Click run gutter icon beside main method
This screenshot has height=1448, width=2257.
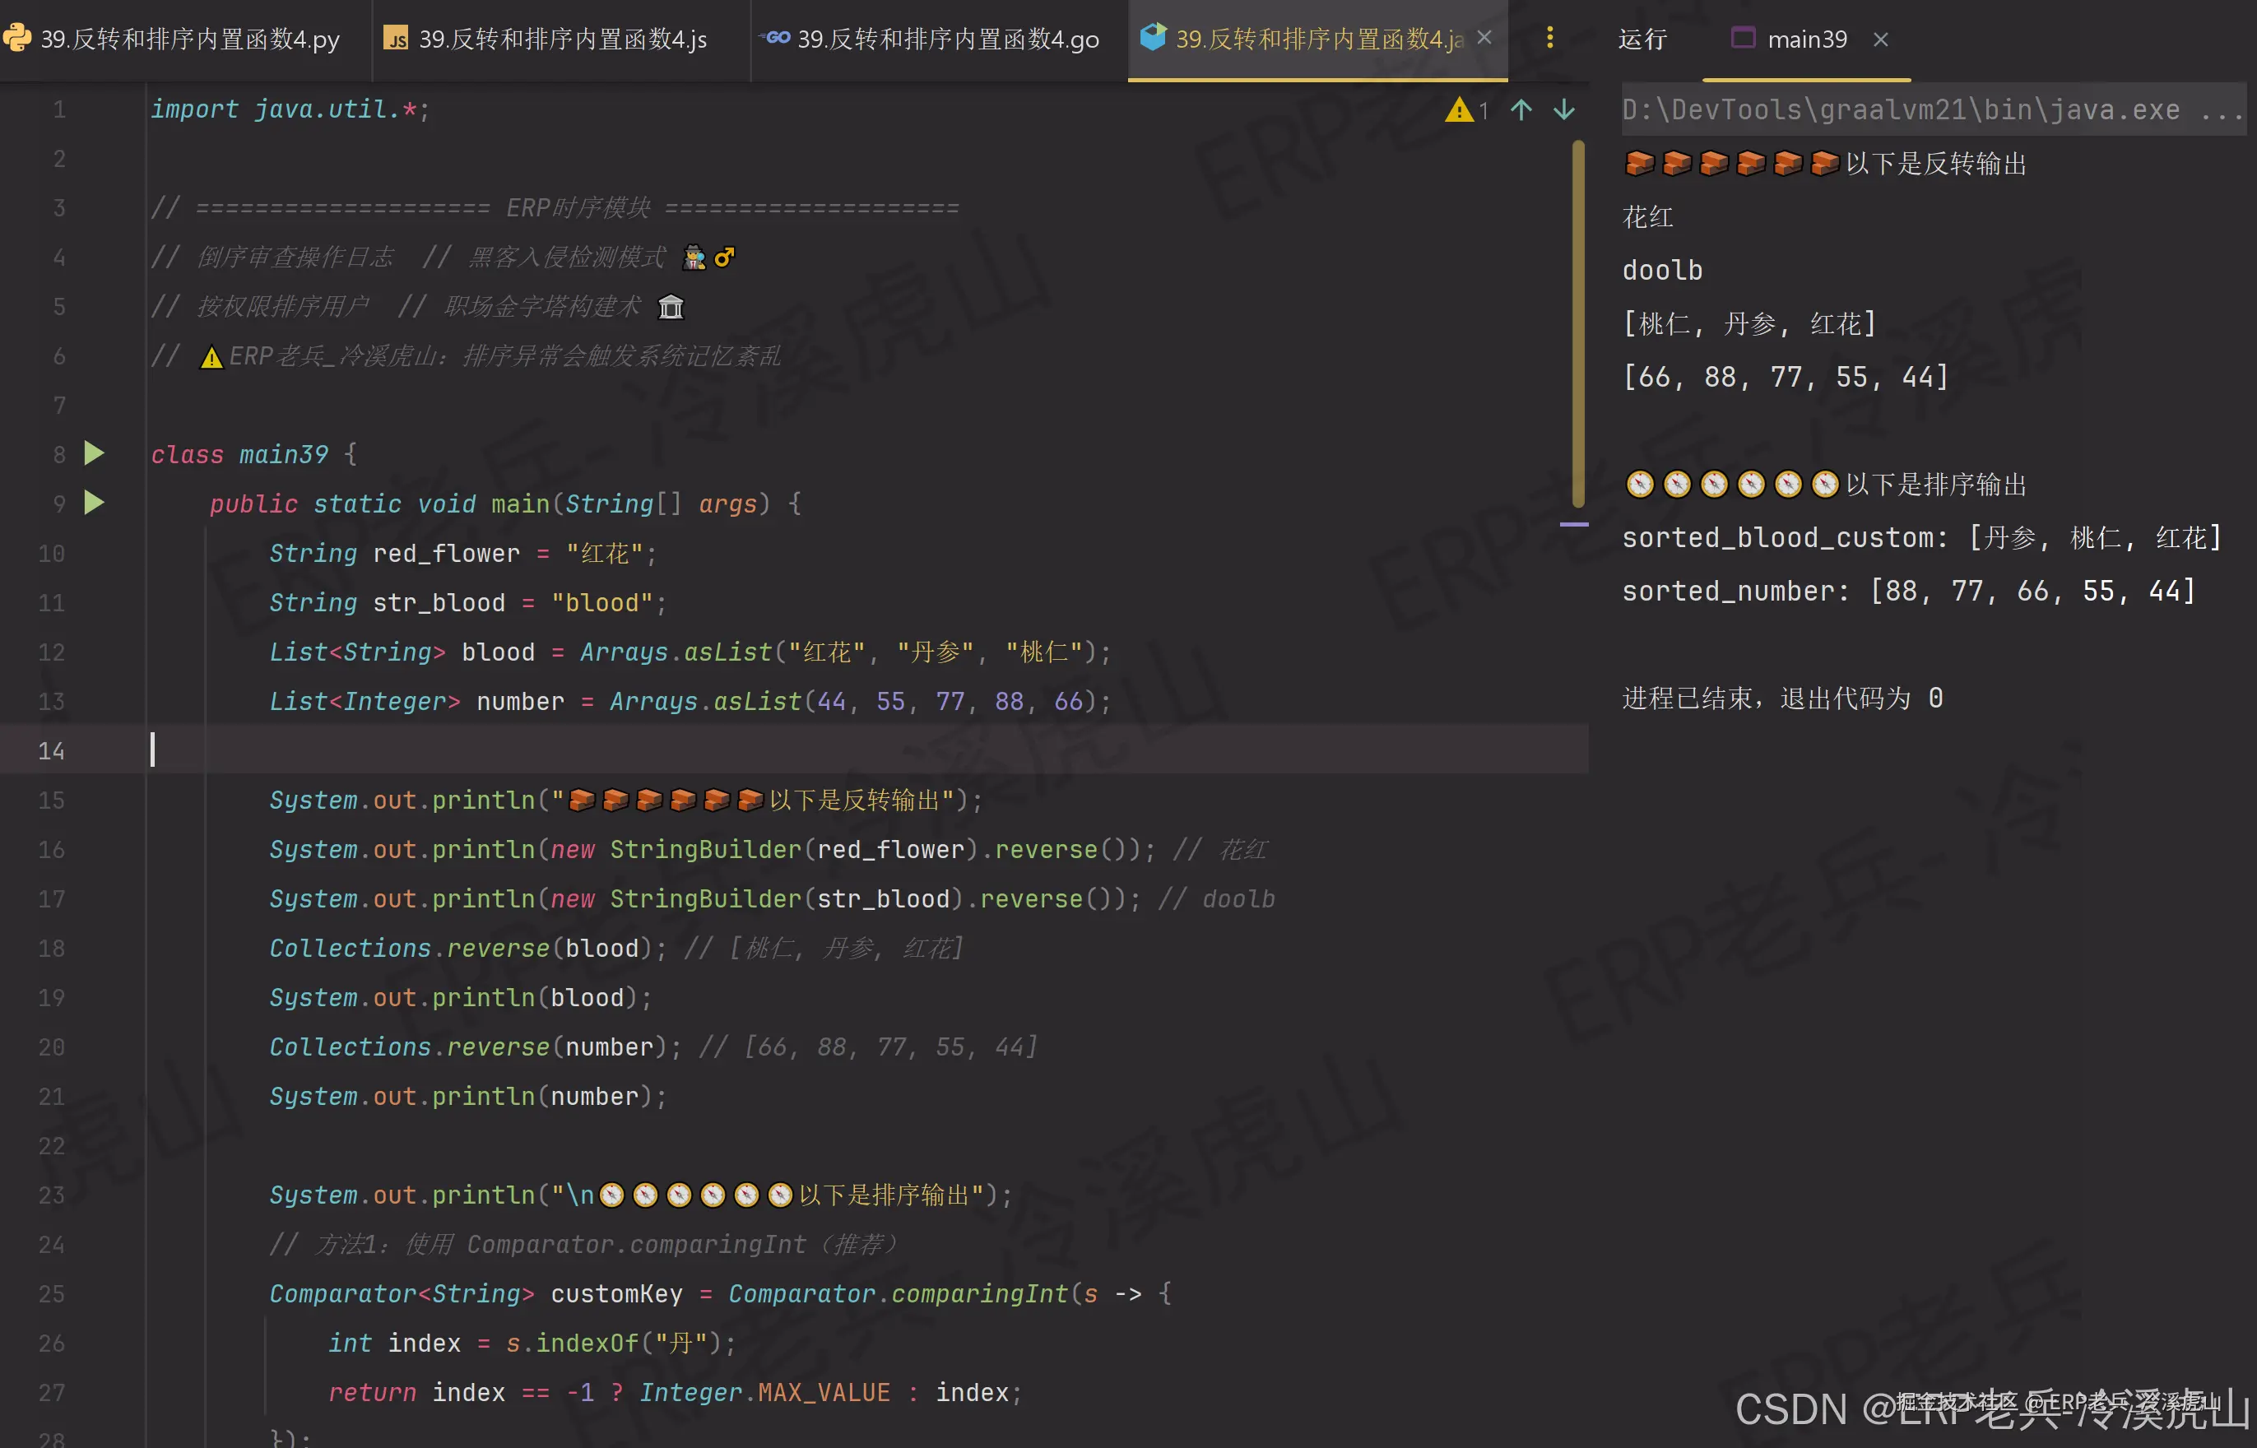(94, 503)
